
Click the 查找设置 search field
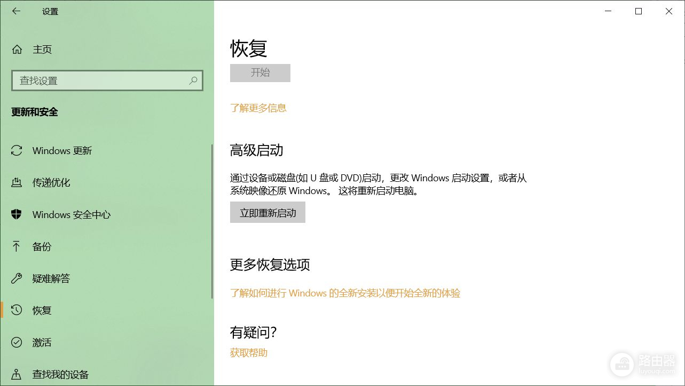coord(107,81)
